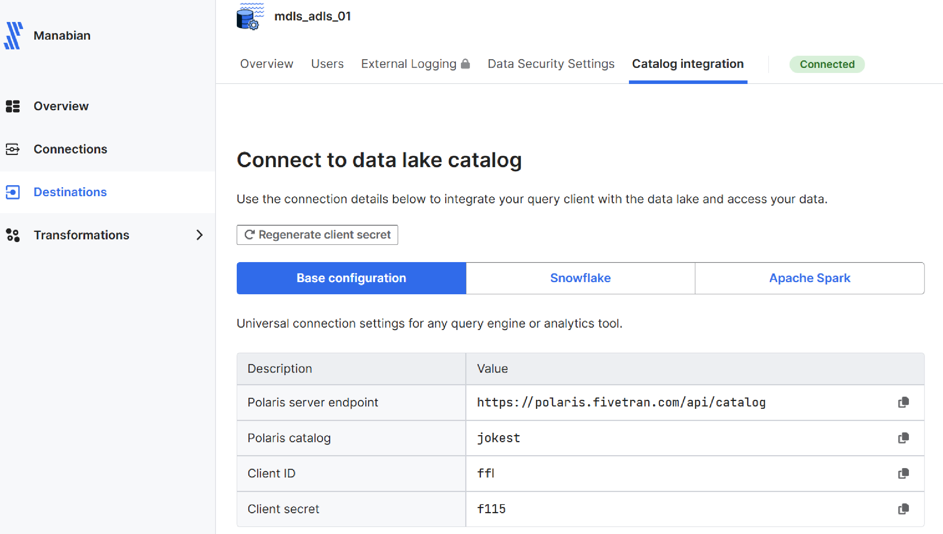943x534 pixels.
Task: Copy the Client secret value
Action: coord(903,509)
